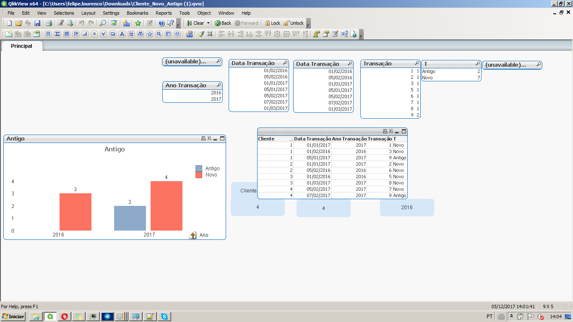Open the Selections menu
Screen dimensions: 573x322
(x=64, y=13)
